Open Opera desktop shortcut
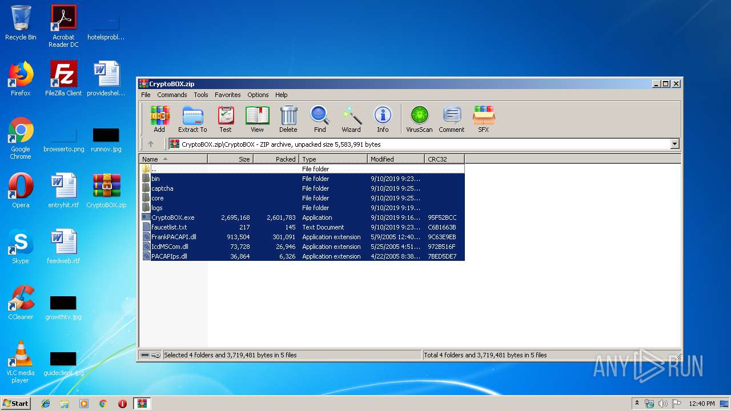731x411 pixels. pos(21,191)
